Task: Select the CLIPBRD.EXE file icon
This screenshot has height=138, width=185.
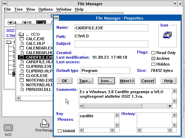Action: pos(22,66)
